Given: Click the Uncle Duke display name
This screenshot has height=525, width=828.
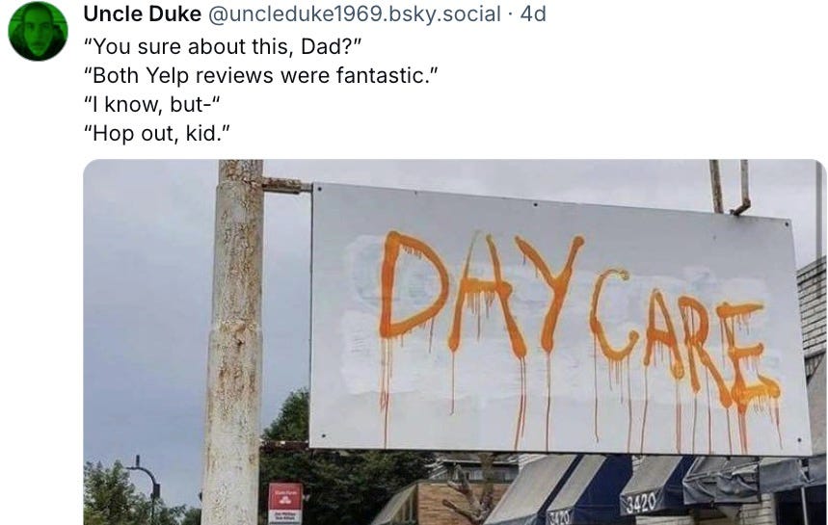Looking at the screenshot, I should coord(142,13).
